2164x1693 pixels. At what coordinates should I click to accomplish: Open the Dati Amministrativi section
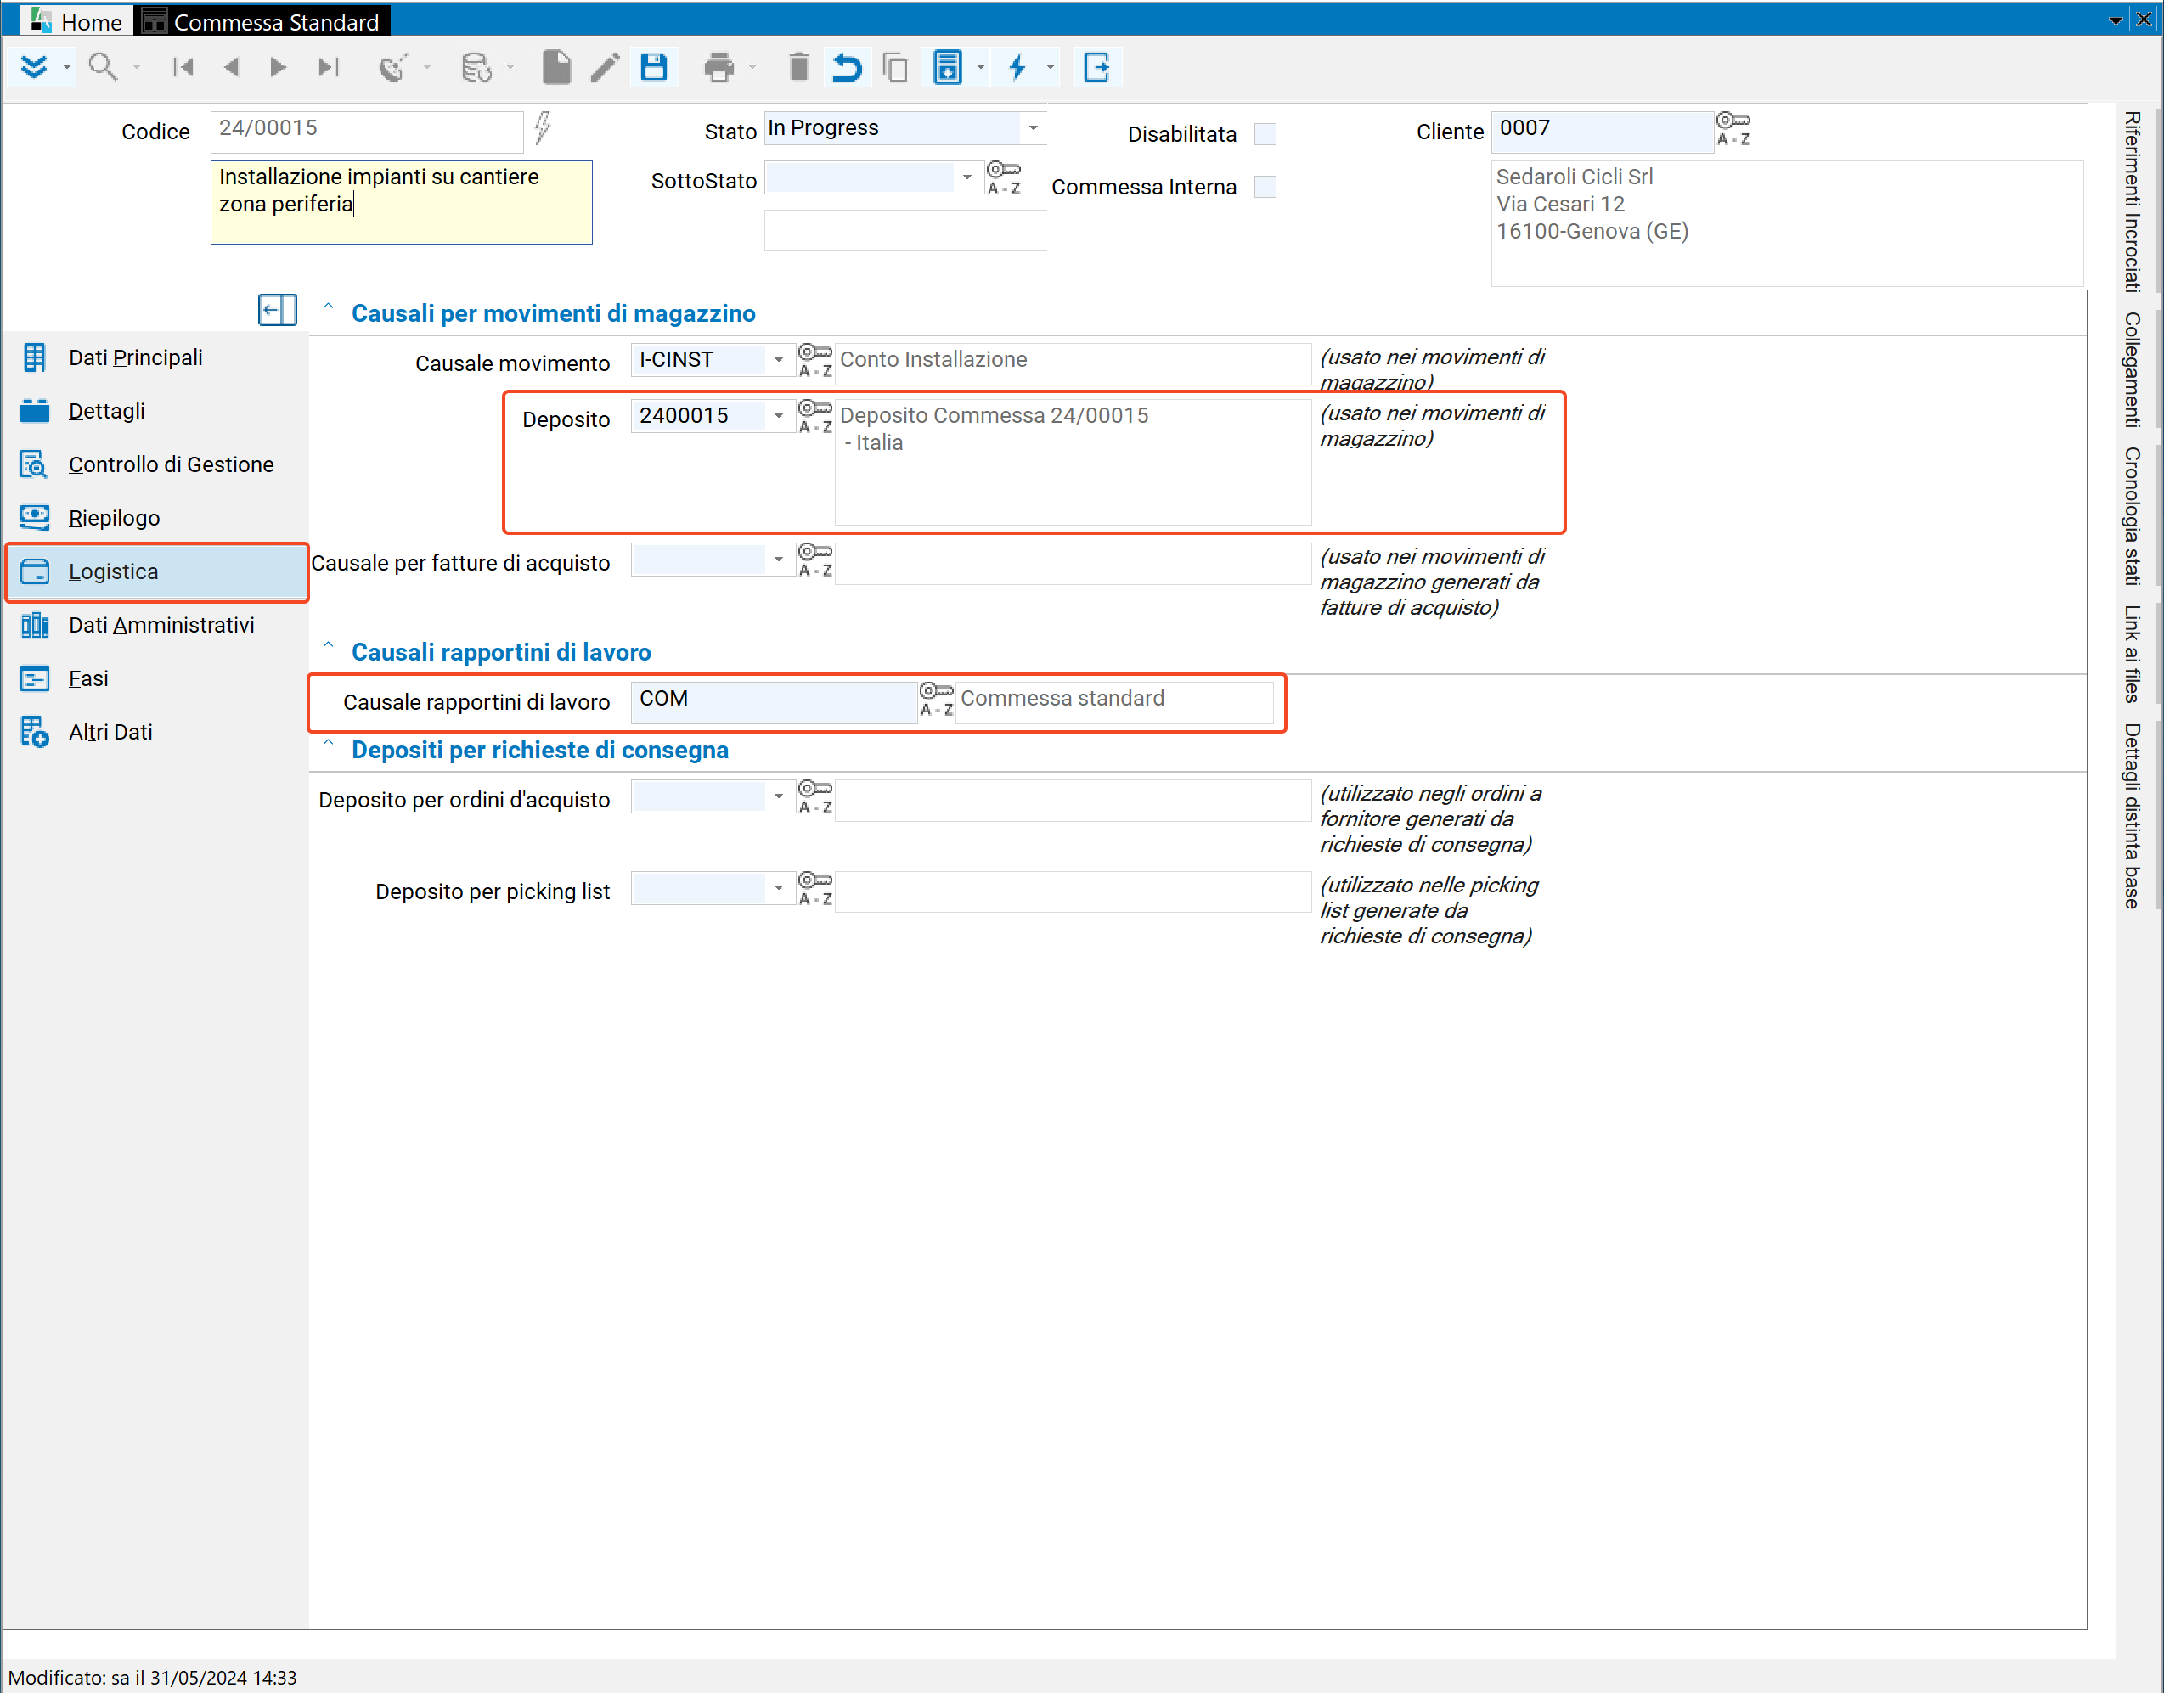(x=161, y=624)
